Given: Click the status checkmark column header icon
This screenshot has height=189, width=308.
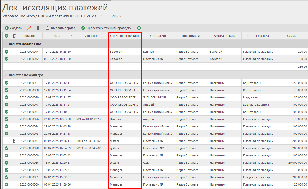Looking at the screenshot, I should tap(6, 36).
